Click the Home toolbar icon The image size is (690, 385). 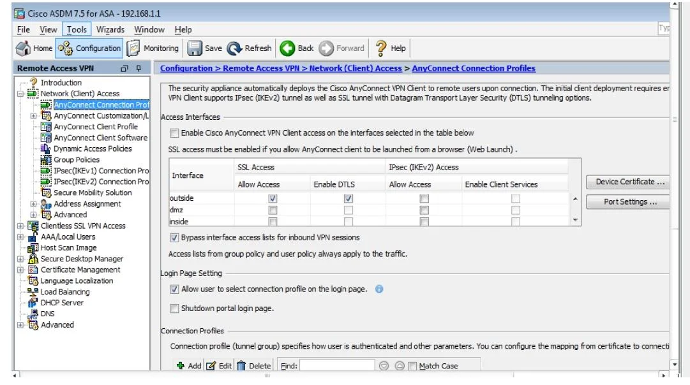24,48
